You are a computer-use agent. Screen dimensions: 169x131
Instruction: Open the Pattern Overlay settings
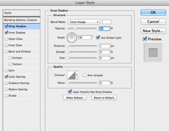click(x=18, y=89)
